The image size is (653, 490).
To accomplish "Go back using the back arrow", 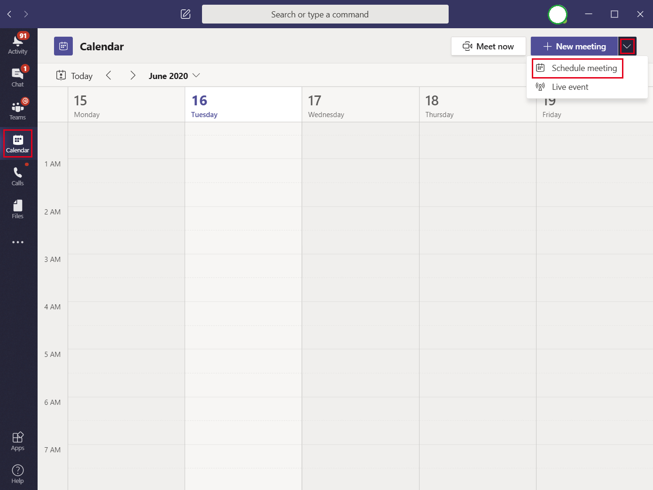I will (9, 14).
